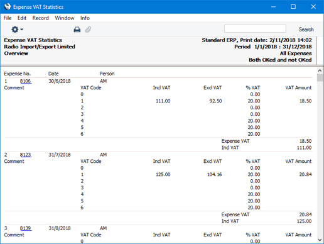Click the 'All Expenses' header text
Viewport: 324px width, 244px height.
[296, 53]
